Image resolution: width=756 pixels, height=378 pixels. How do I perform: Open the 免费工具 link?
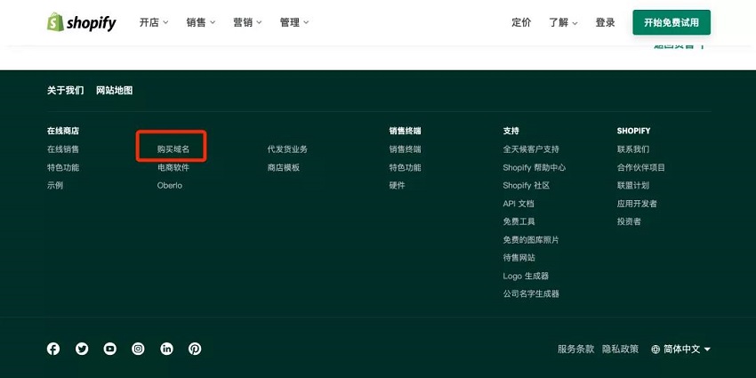pyautogui.click(x=519, y=221)
